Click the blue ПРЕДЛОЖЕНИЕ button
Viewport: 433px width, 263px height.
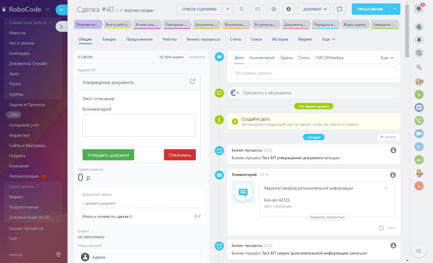(371, 9)
